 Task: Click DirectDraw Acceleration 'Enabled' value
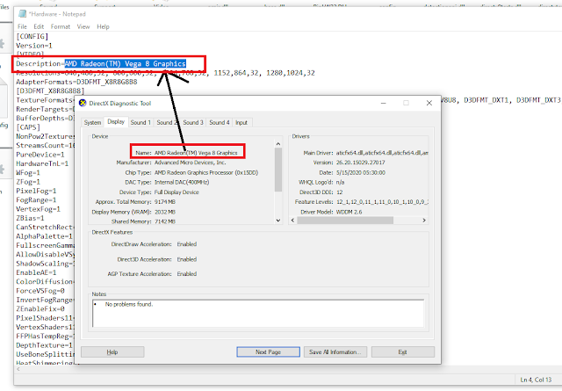coord(187,244)
